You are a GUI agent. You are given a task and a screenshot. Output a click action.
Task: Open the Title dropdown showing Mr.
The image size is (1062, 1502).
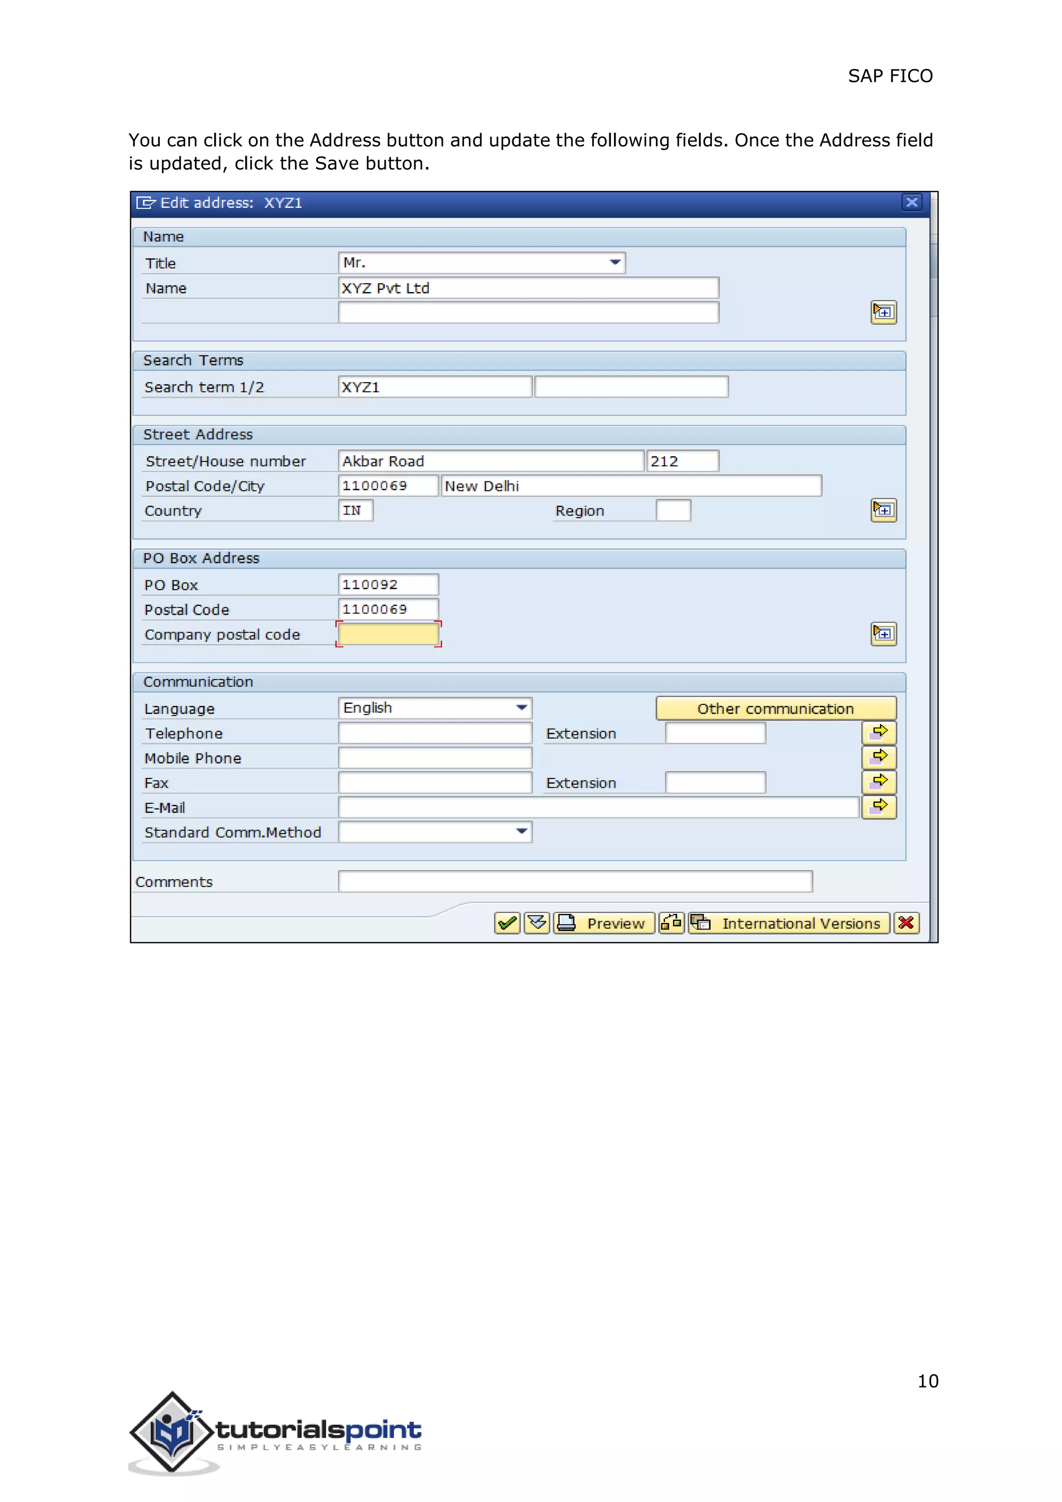tap(482, 263)
